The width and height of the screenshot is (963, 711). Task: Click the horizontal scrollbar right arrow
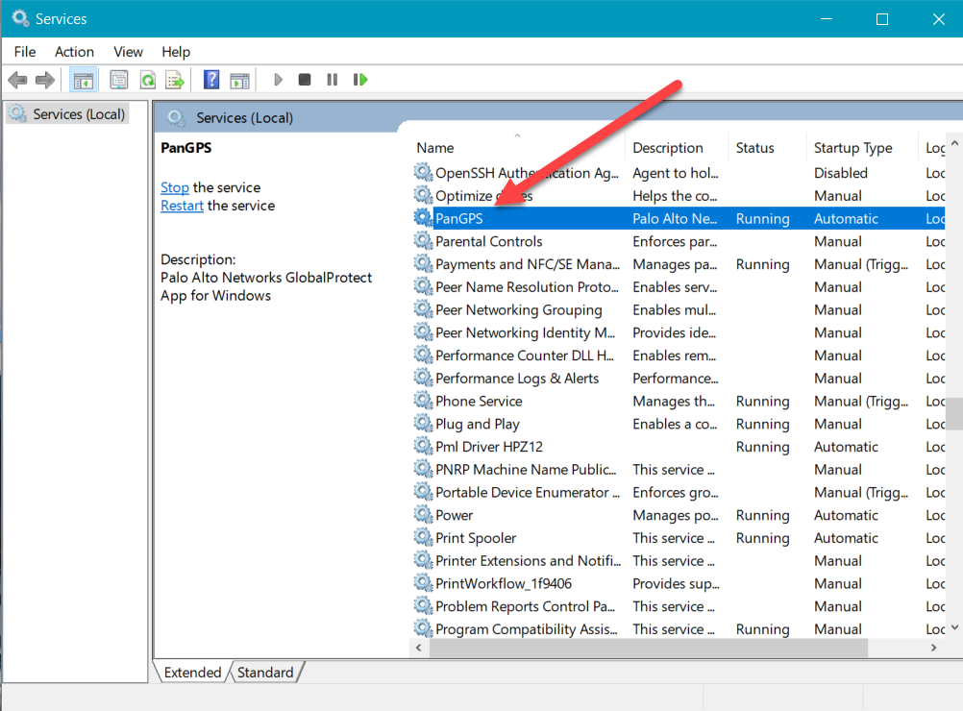(932, 649)
